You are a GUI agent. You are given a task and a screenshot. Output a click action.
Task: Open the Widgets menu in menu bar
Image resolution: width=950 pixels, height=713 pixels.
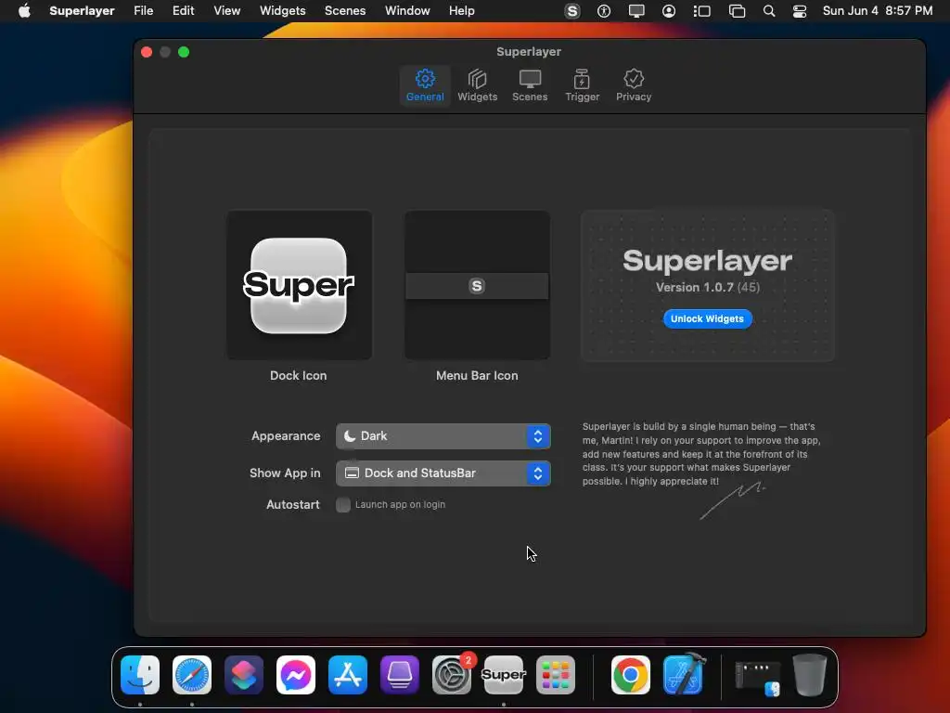282,11
